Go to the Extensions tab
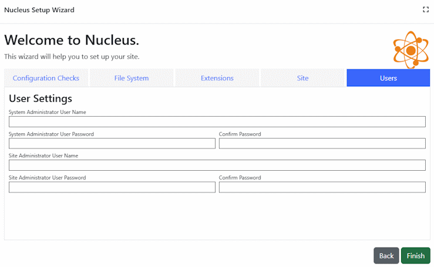This screenshot has width=434, height=267. click(x=217, y=78)
